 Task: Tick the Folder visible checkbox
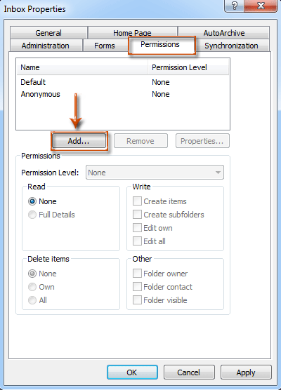click(137, 300)
